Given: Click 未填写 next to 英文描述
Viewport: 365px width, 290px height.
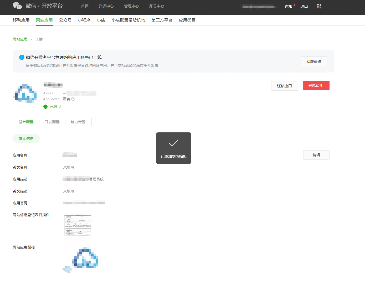Looking at the screenshot, I should 69,191.
